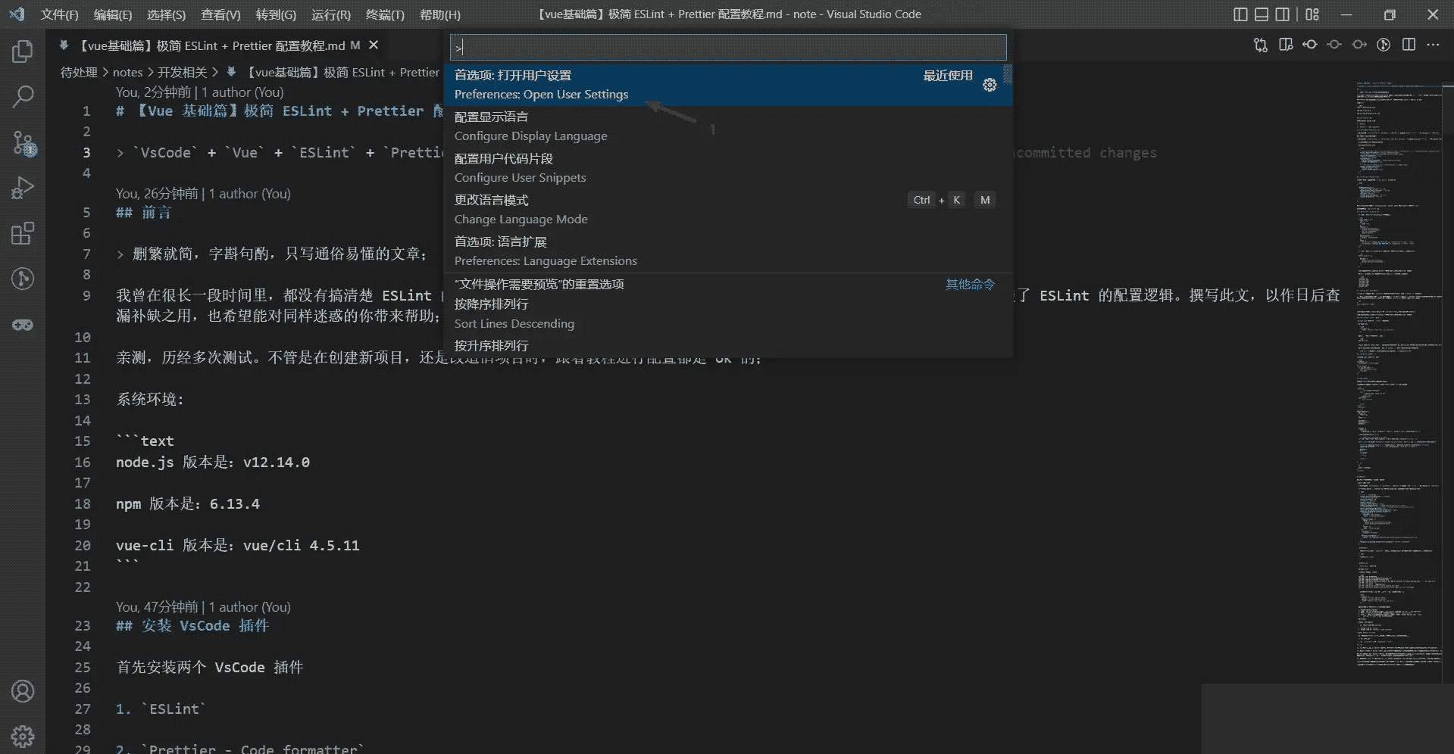Click the '## 安装 VsCode 插件' heading text
Viewport: 1454px width, 754px height.
click(x=192, y=625)
